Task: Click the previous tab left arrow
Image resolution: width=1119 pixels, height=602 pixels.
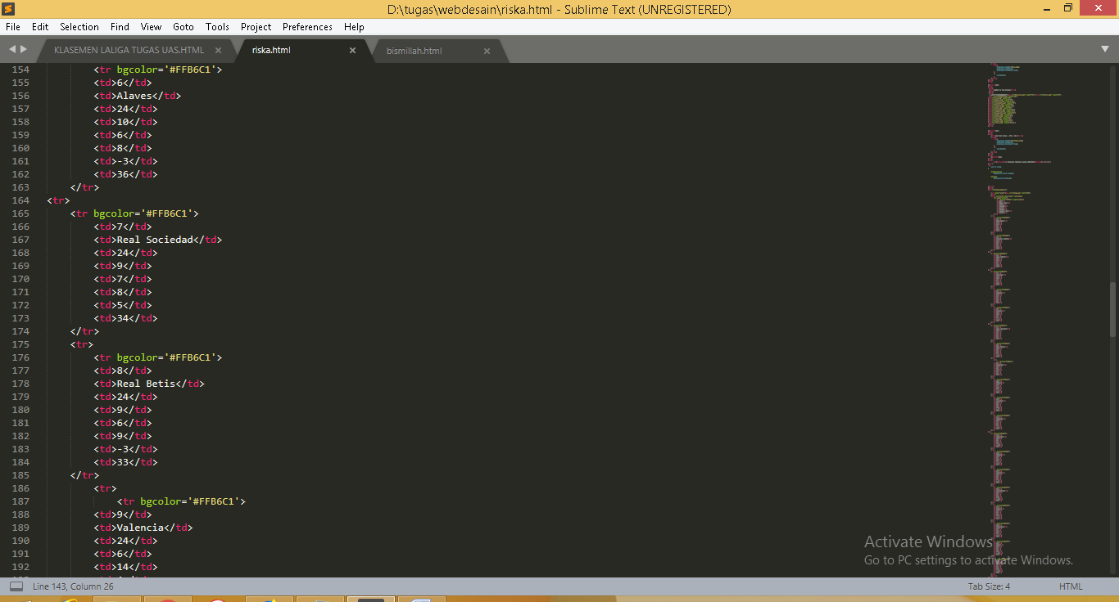Action: [12, 50]
